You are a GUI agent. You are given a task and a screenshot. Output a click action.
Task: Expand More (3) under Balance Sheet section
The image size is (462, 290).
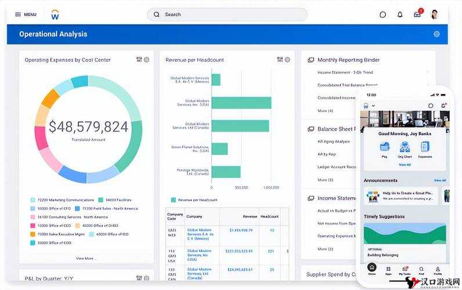(x=325, y=180)
